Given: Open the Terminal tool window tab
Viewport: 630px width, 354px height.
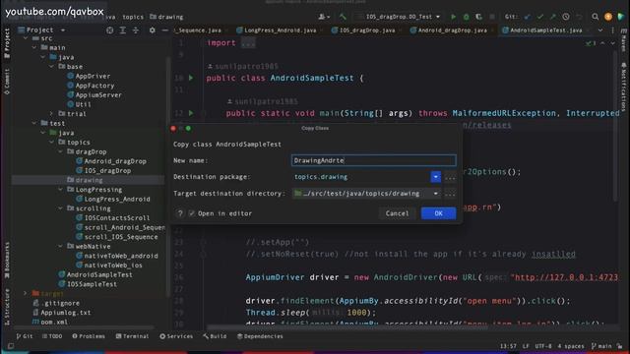Looking at the screenshot, I should (x=132, y=336).
